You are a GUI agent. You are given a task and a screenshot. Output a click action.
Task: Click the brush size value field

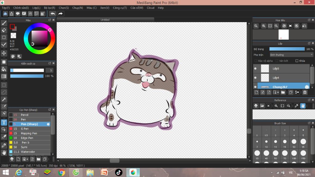pos(50,70)
